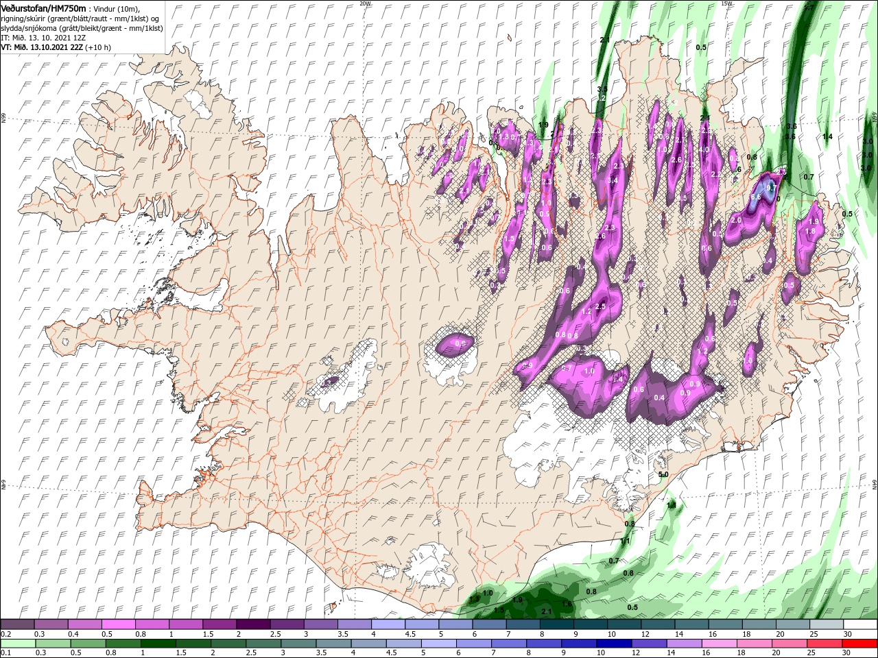
Task: Select the darkest purple 2 swatch in snow legend
Action: [x=252, y=624]
